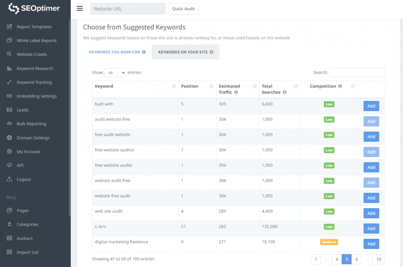
Task: Click the Website URL input field
Action: pyautogui.click(x=128, y=9)
